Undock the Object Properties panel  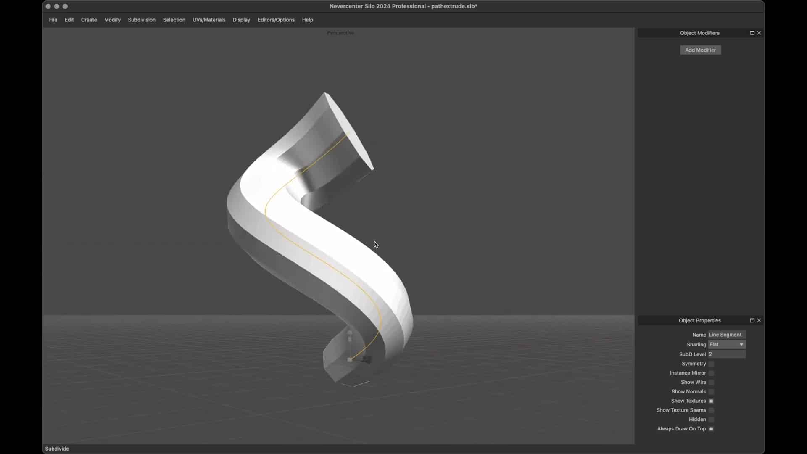click(752, 320)
